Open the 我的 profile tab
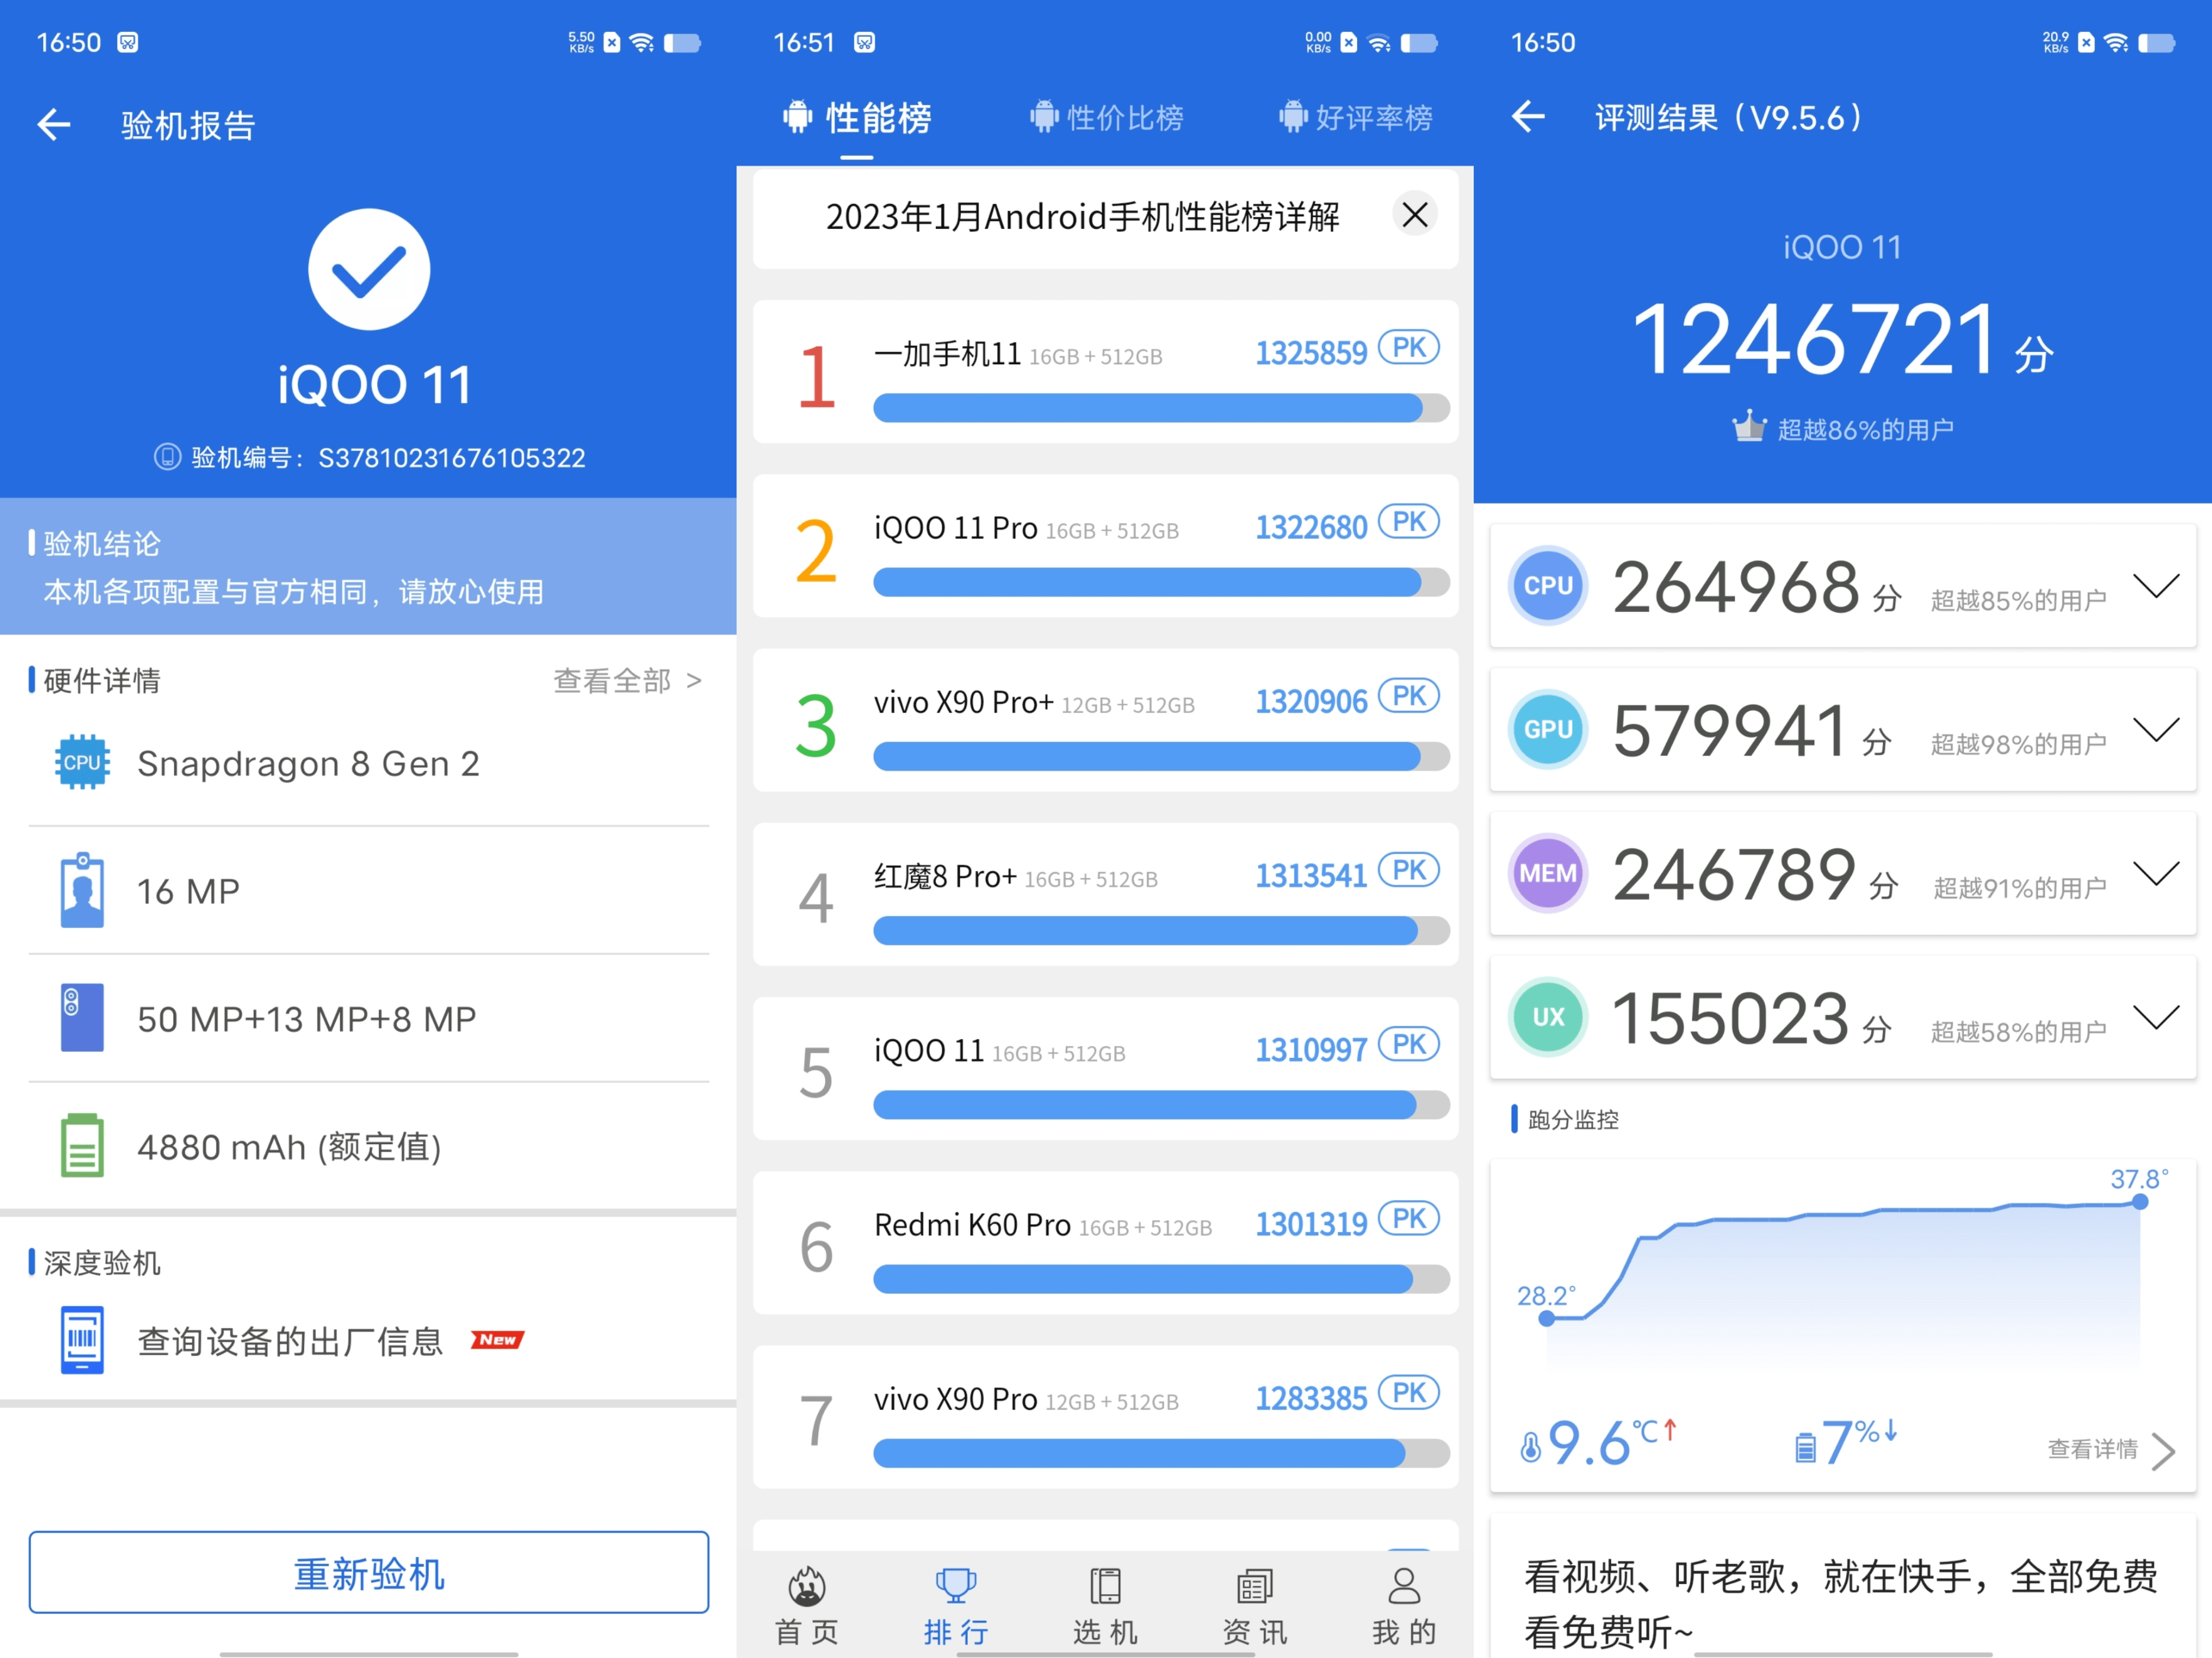Screen dimensions: 2212x1658 click(1404, 1605)
